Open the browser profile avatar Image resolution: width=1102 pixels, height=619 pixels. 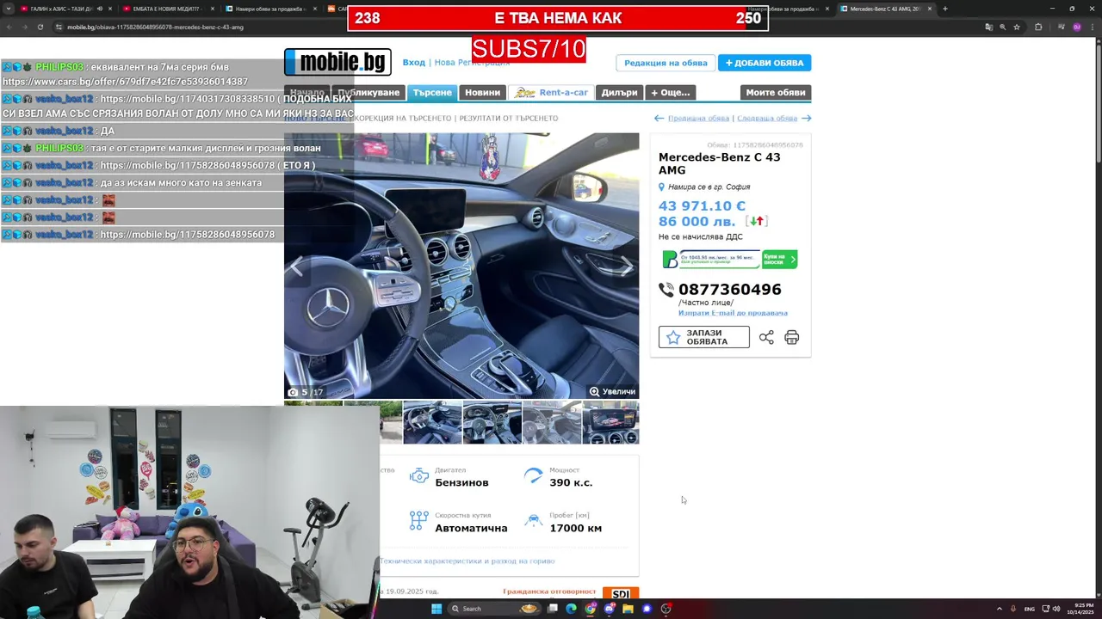(x=1076, y=27)
